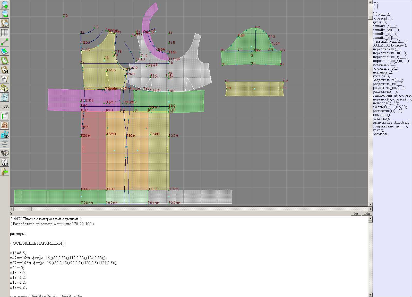Select the compass divider tool
This screenshot has width=412, height=297.
tap(5, 79)
